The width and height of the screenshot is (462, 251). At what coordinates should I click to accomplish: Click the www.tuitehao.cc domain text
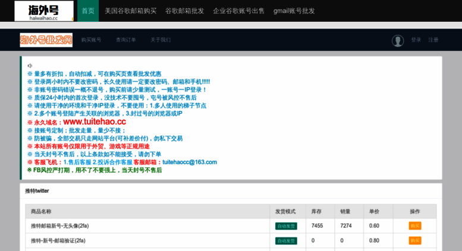[x=95, y=122]
